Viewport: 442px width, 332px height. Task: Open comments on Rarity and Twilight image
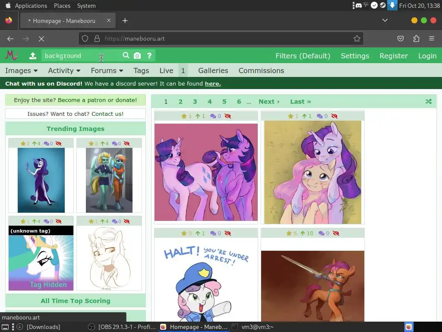click(x=213, y=116)
